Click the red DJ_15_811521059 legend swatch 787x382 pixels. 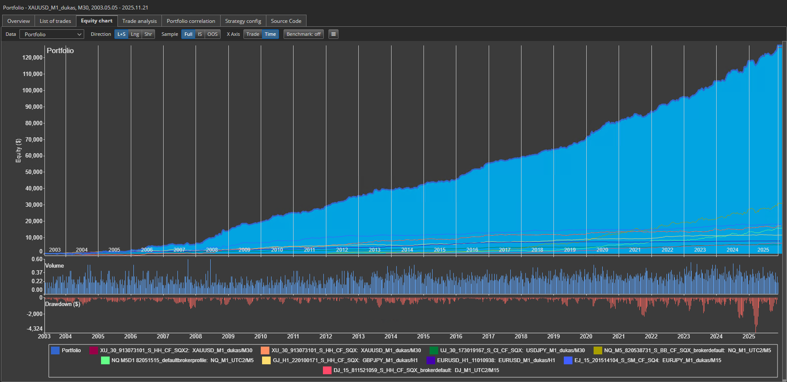click(327, 370)
